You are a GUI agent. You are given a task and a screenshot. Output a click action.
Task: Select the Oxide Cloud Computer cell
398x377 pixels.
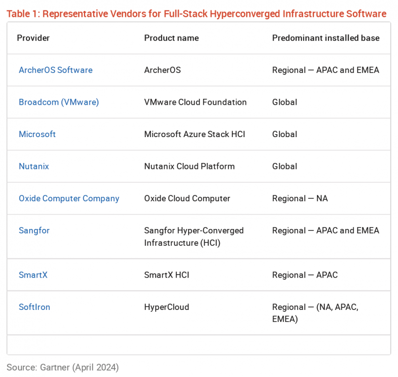187,199
